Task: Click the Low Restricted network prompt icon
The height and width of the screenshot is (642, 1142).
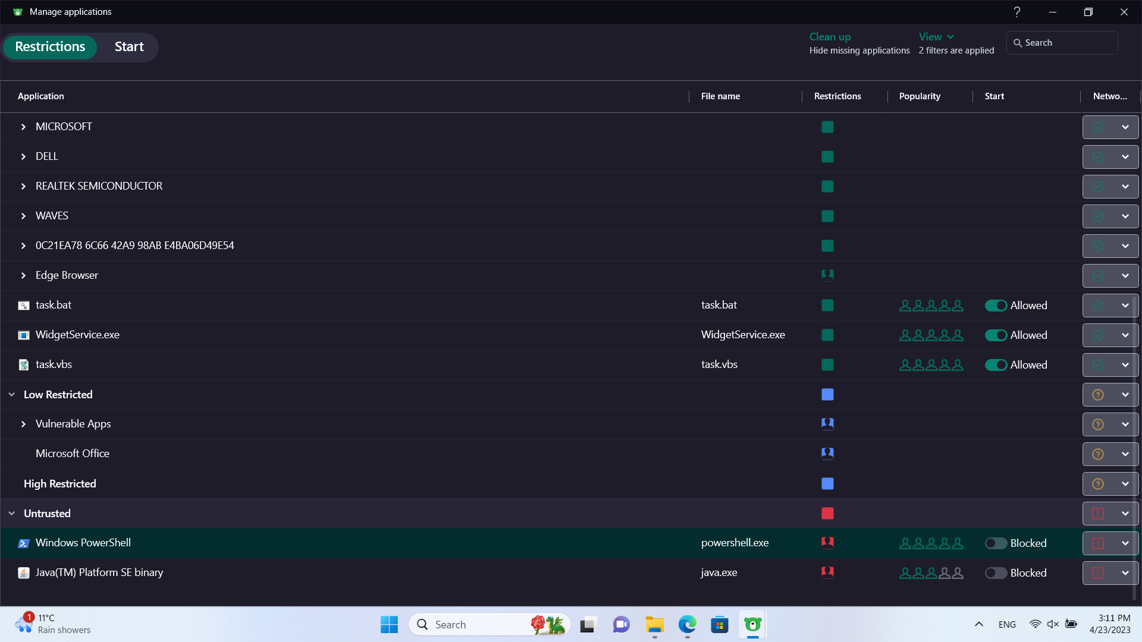Action: pos(1098,395)
